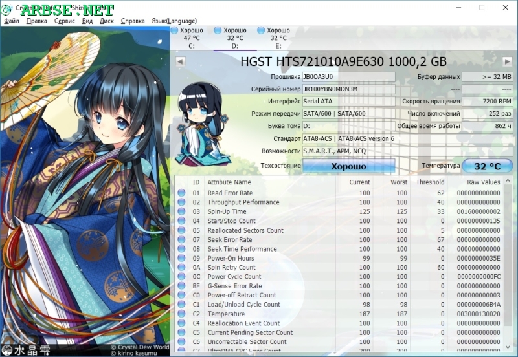
Task: Click the Возможности field S.M.A.R.T., APM, NCQ
Action: click(408, 151)
